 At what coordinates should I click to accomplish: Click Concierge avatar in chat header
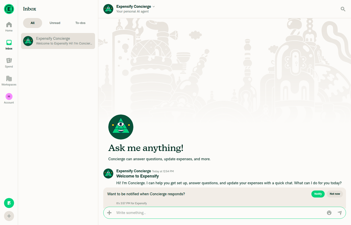click(108, 9)
